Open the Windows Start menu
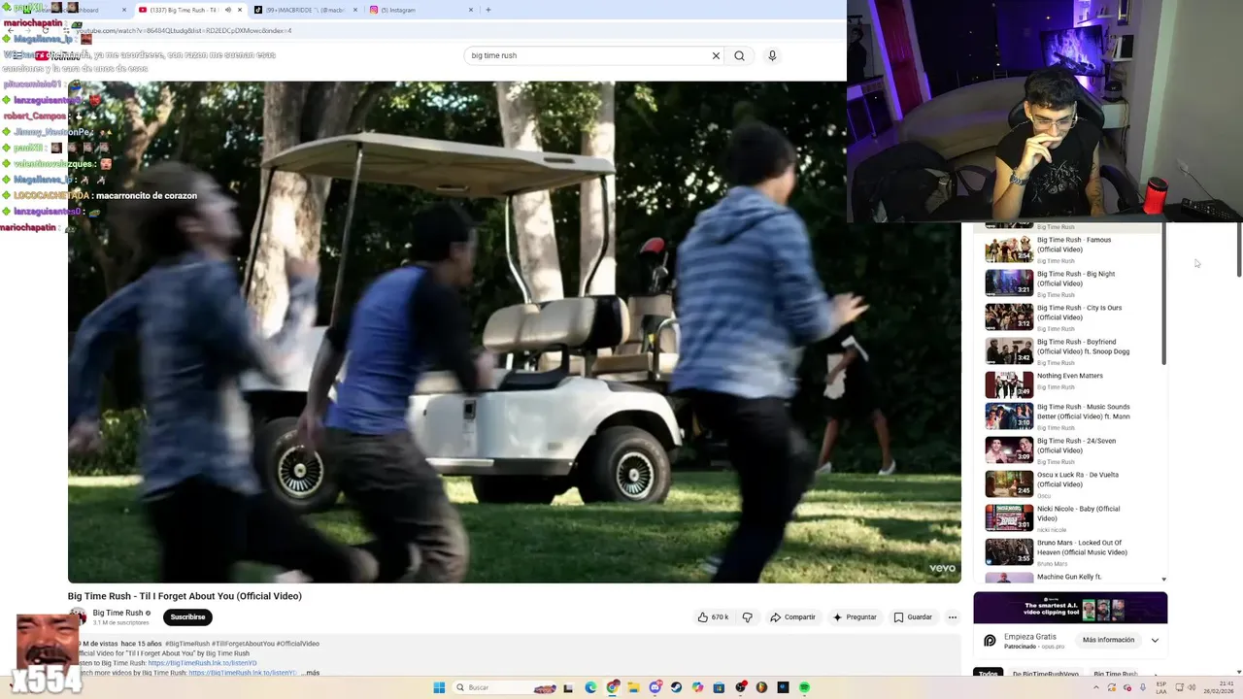Image resolution: width=1243 pixels, height=699 pixels. [x=439, y=687]
